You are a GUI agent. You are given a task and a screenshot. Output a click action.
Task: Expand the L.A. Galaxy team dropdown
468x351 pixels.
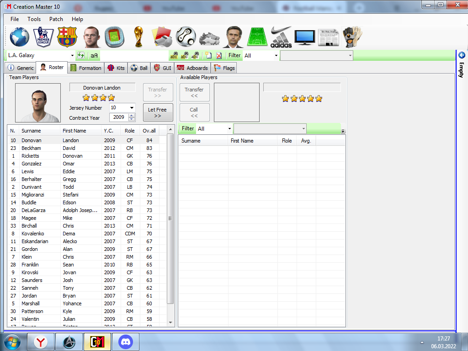click(x=72, y=55)
